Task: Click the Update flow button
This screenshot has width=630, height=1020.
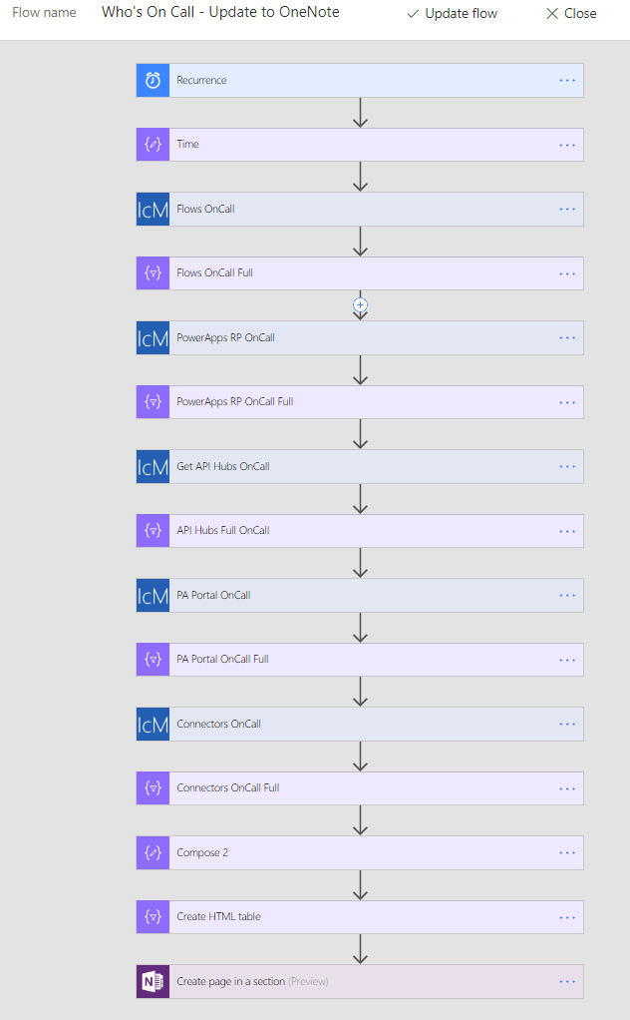Action: tap(452, 14)
